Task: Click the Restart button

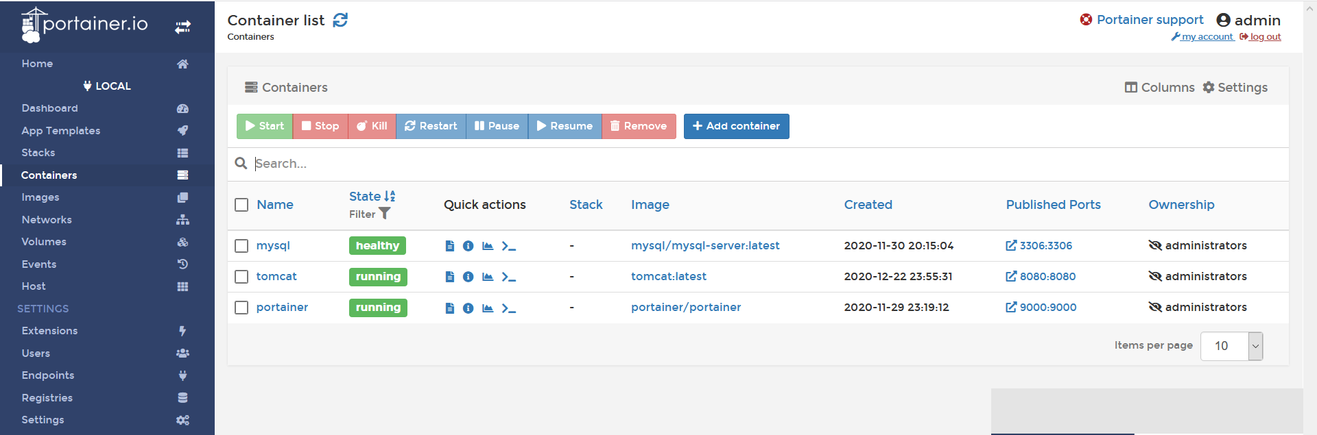Action: coord(431,126)
